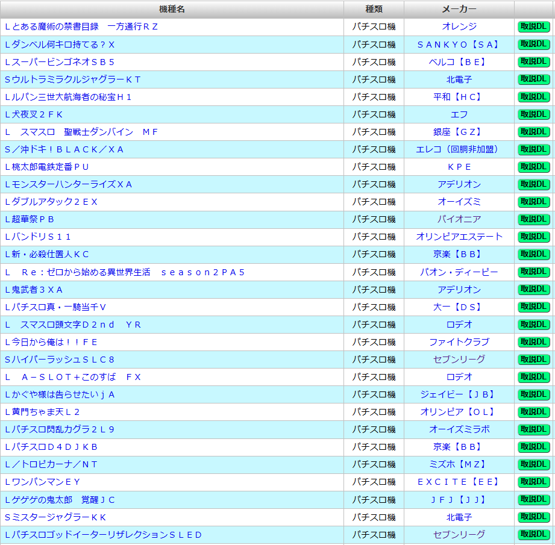Download manual for Ｌとある魔術の禁書目録 via 取説DL
Viewport: 555px width, 545px height.
534,26
